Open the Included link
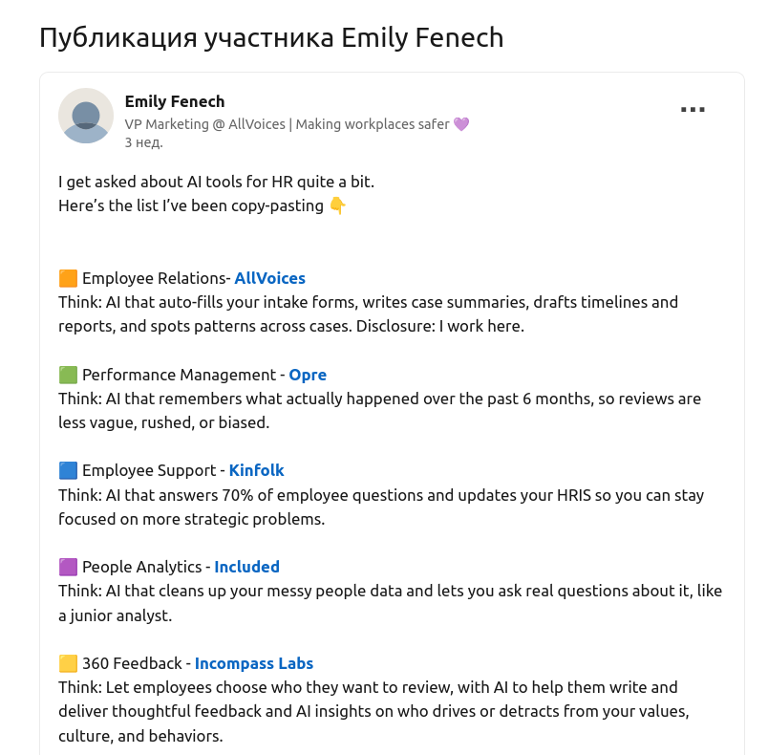 (246, 567)
